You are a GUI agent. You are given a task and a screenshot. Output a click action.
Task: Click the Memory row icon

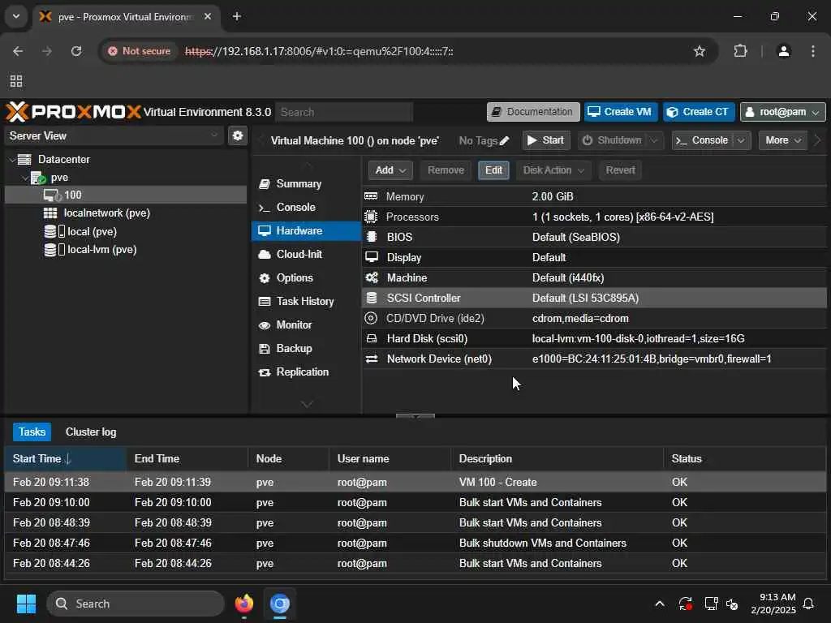pyautogui.click(x=371, y=196)
